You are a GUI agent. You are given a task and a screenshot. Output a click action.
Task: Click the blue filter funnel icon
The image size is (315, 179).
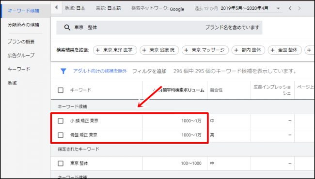pos(63,71)
